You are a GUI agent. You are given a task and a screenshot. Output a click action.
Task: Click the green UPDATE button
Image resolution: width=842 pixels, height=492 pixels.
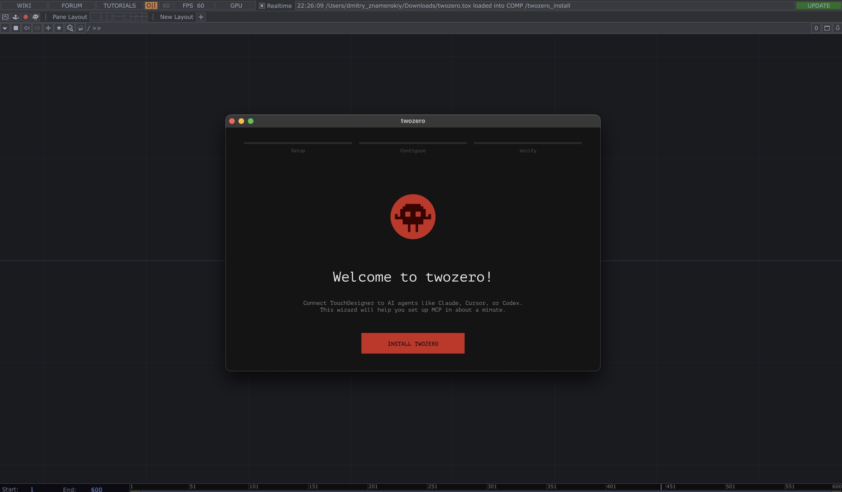pyautogui.click(x=818, y=5)
